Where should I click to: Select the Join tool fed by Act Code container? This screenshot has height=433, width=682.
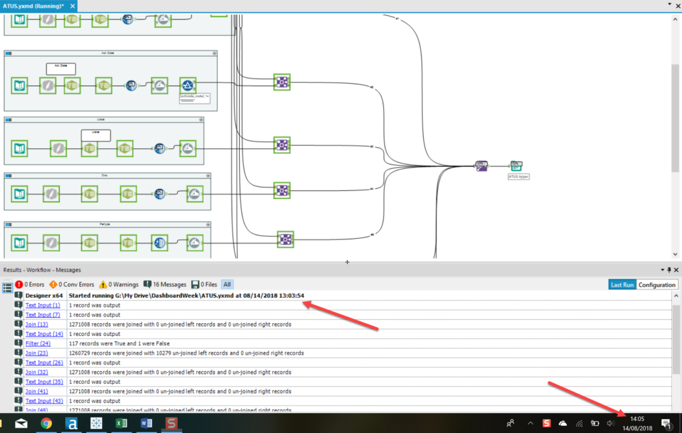click(282, 82)
